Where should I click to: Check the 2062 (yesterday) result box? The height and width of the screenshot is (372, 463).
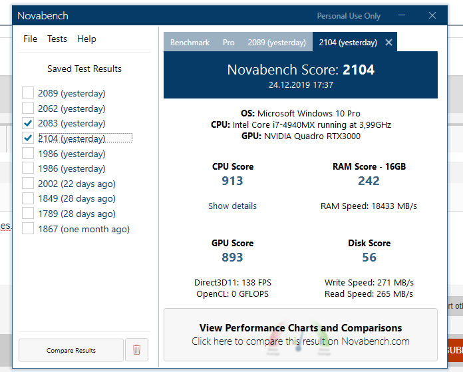28,108
